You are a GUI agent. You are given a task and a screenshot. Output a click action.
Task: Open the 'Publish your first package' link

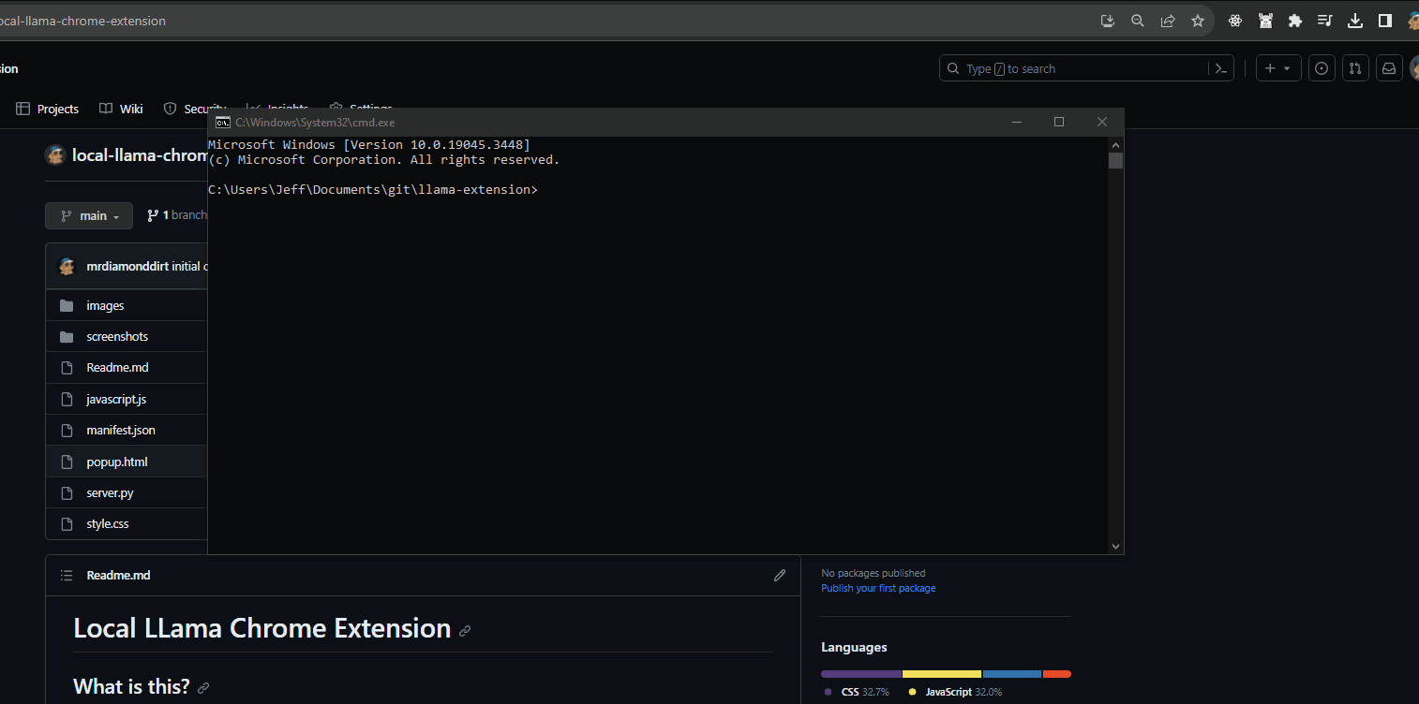coord(878,588)
